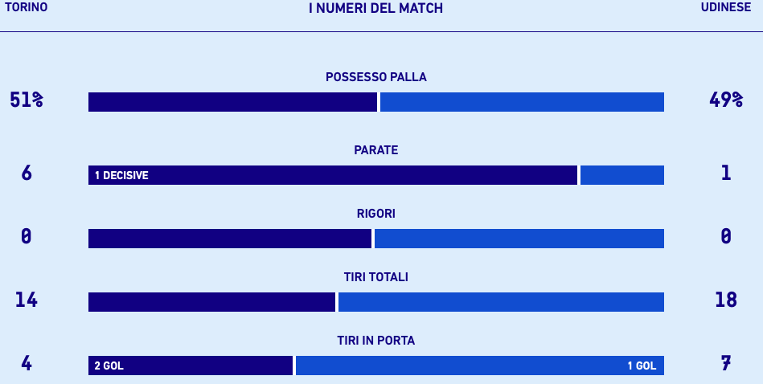Select the POSSESSO PALLA label
This screenshot has height=384, width=763.
point(375,78)
